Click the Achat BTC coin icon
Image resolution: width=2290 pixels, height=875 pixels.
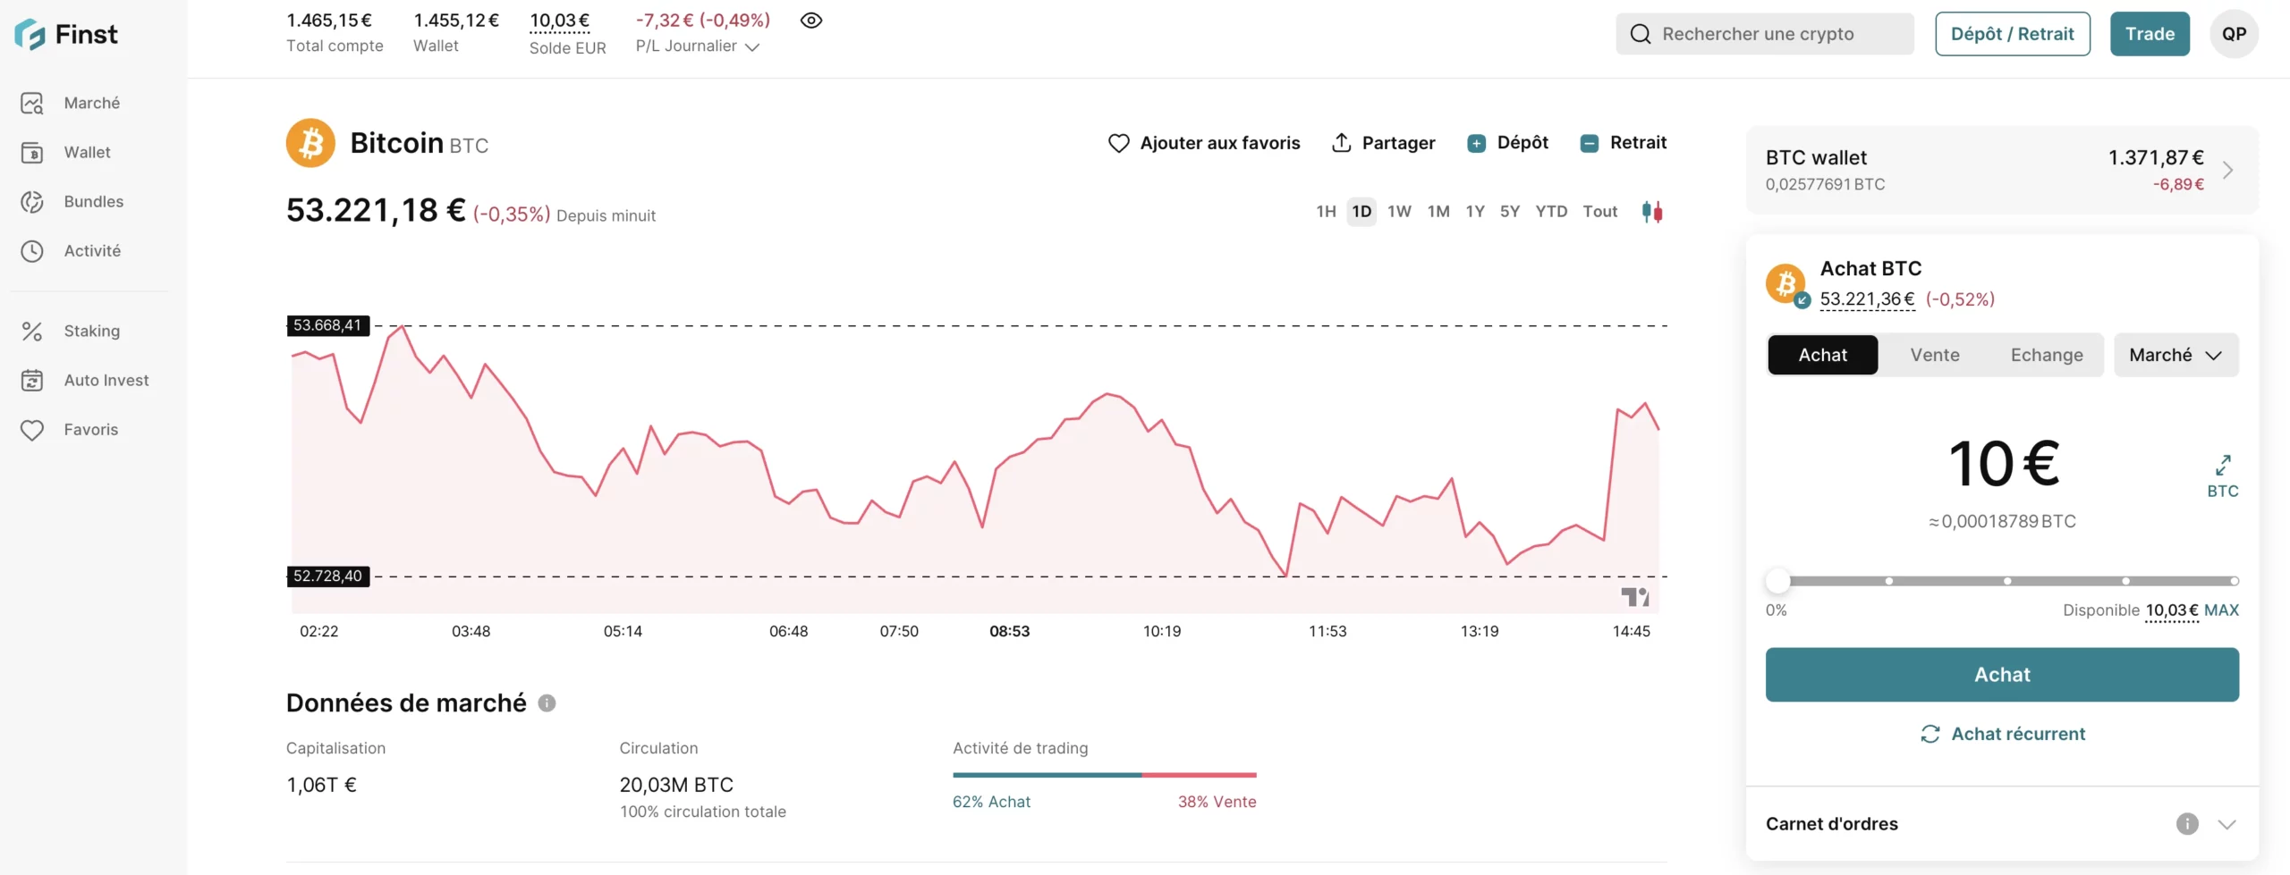tap(1787, 285)
